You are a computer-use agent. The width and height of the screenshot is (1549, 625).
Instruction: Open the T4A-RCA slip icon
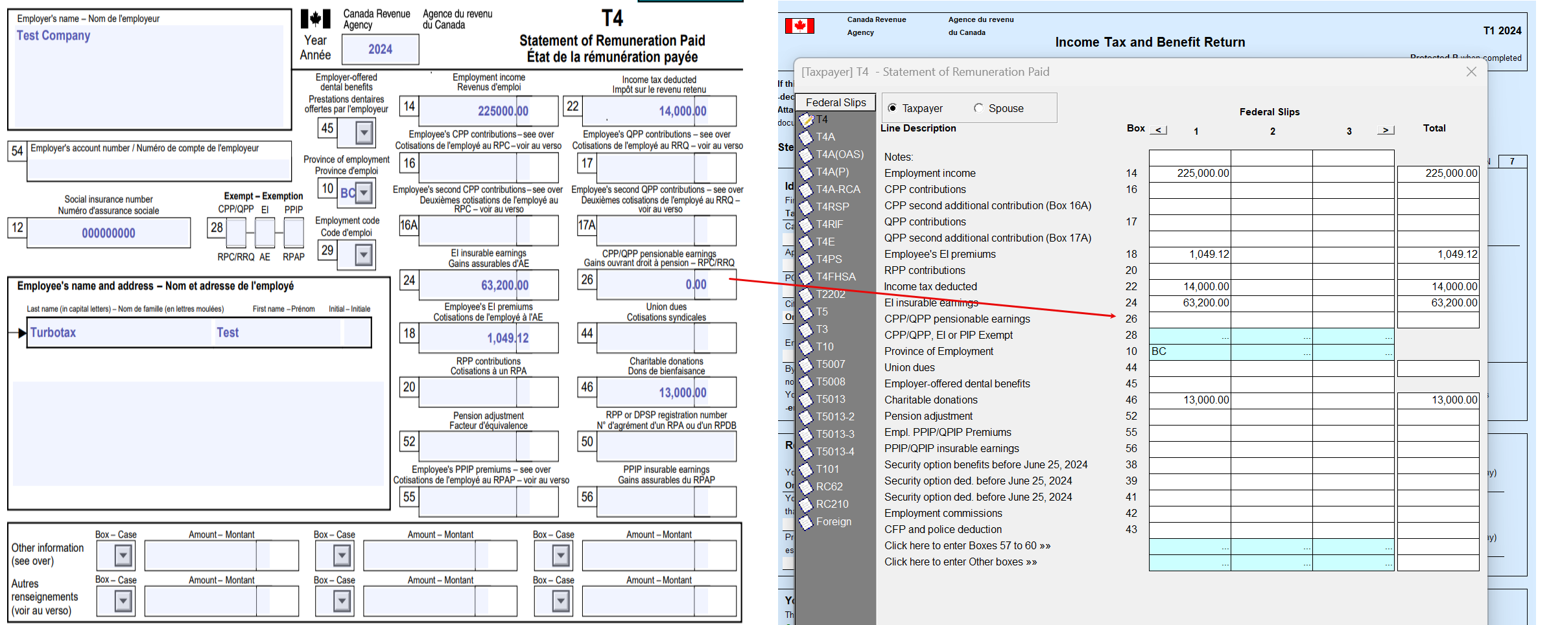click(806, 190)
